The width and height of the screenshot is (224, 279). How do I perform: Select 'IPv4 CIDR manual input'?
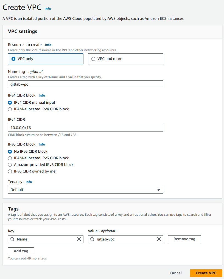coord(10,102)
